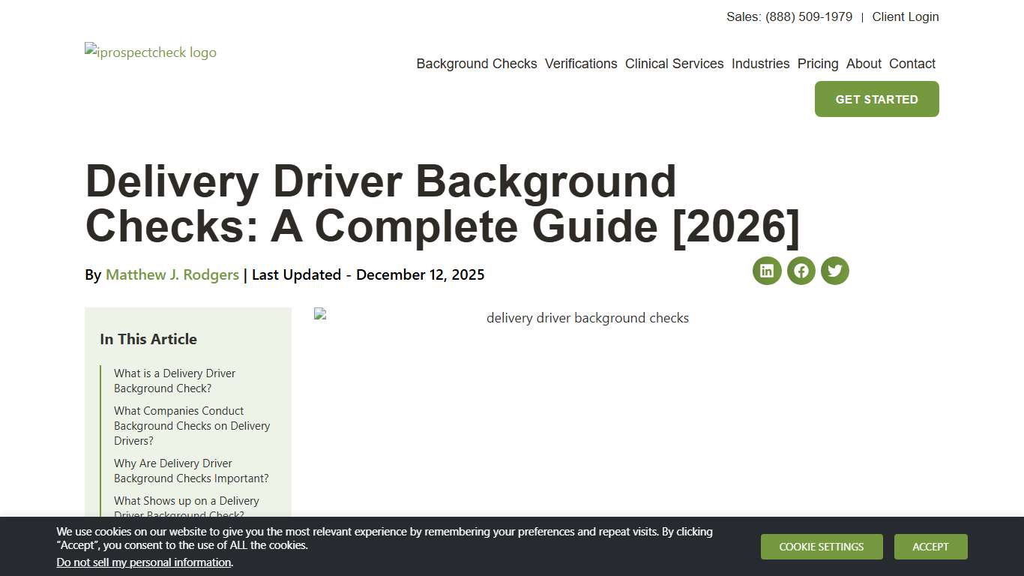Open the Background Checks dropdown menu
This screenshot has width=1024, height=576.
(x=476, y=64)
